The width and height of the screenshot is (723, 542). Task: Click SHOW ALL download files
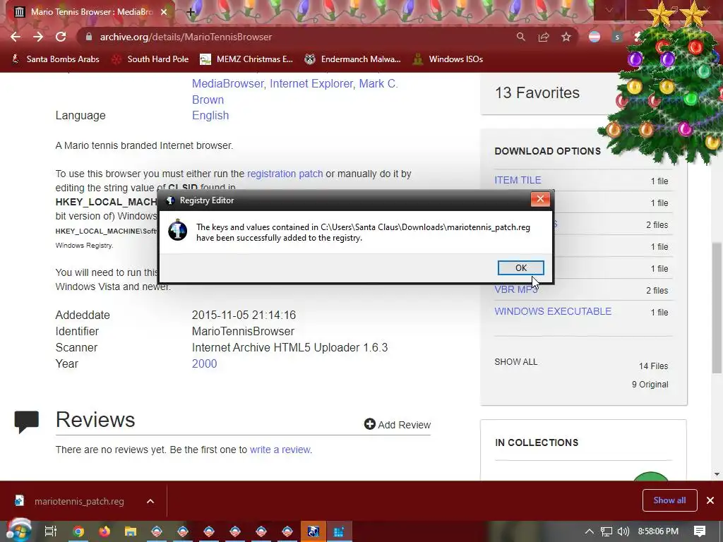(x=515, y=362)
